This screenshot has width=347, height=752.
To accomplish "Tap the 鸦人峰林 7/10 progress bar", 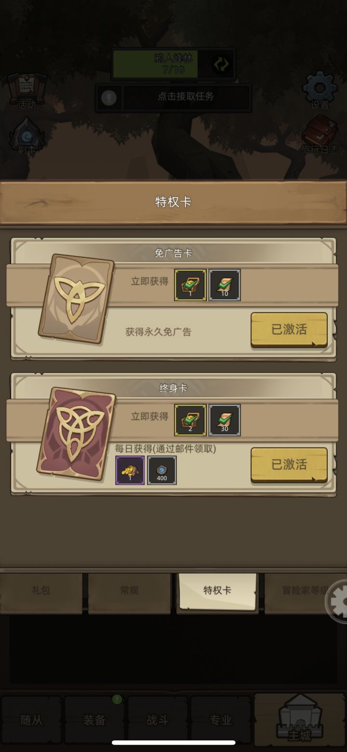I will click(x=173, y=64).
